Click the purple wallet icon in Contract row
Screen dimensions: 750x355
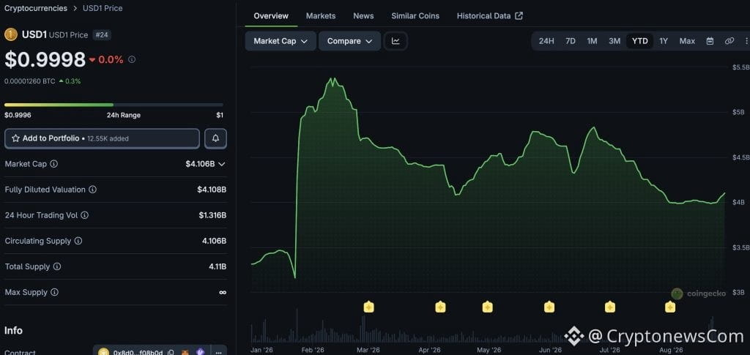201,353
